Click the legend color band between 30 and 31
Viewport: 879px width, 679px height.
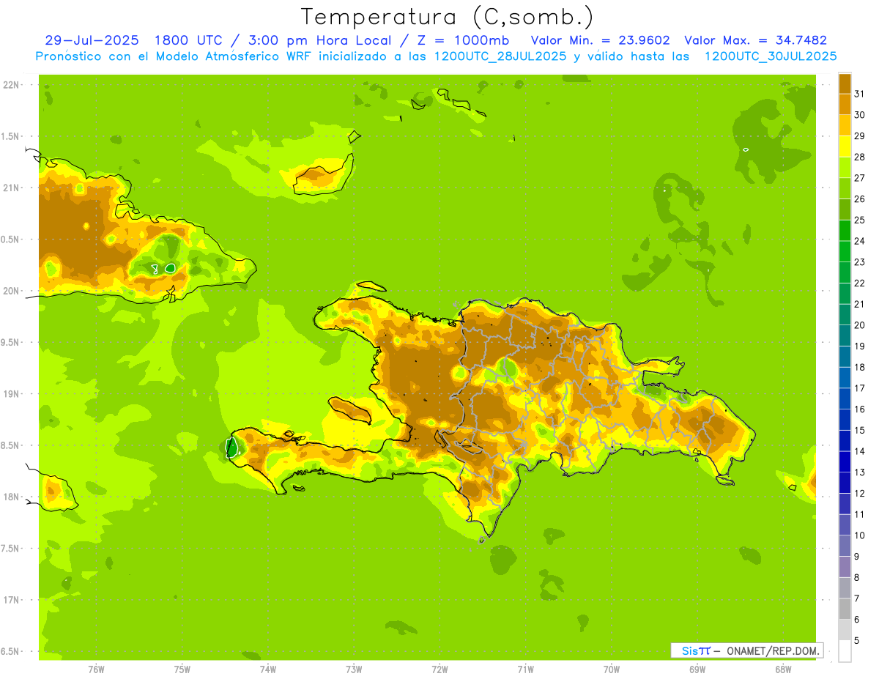pyautogui.click(x=845, y=104)
